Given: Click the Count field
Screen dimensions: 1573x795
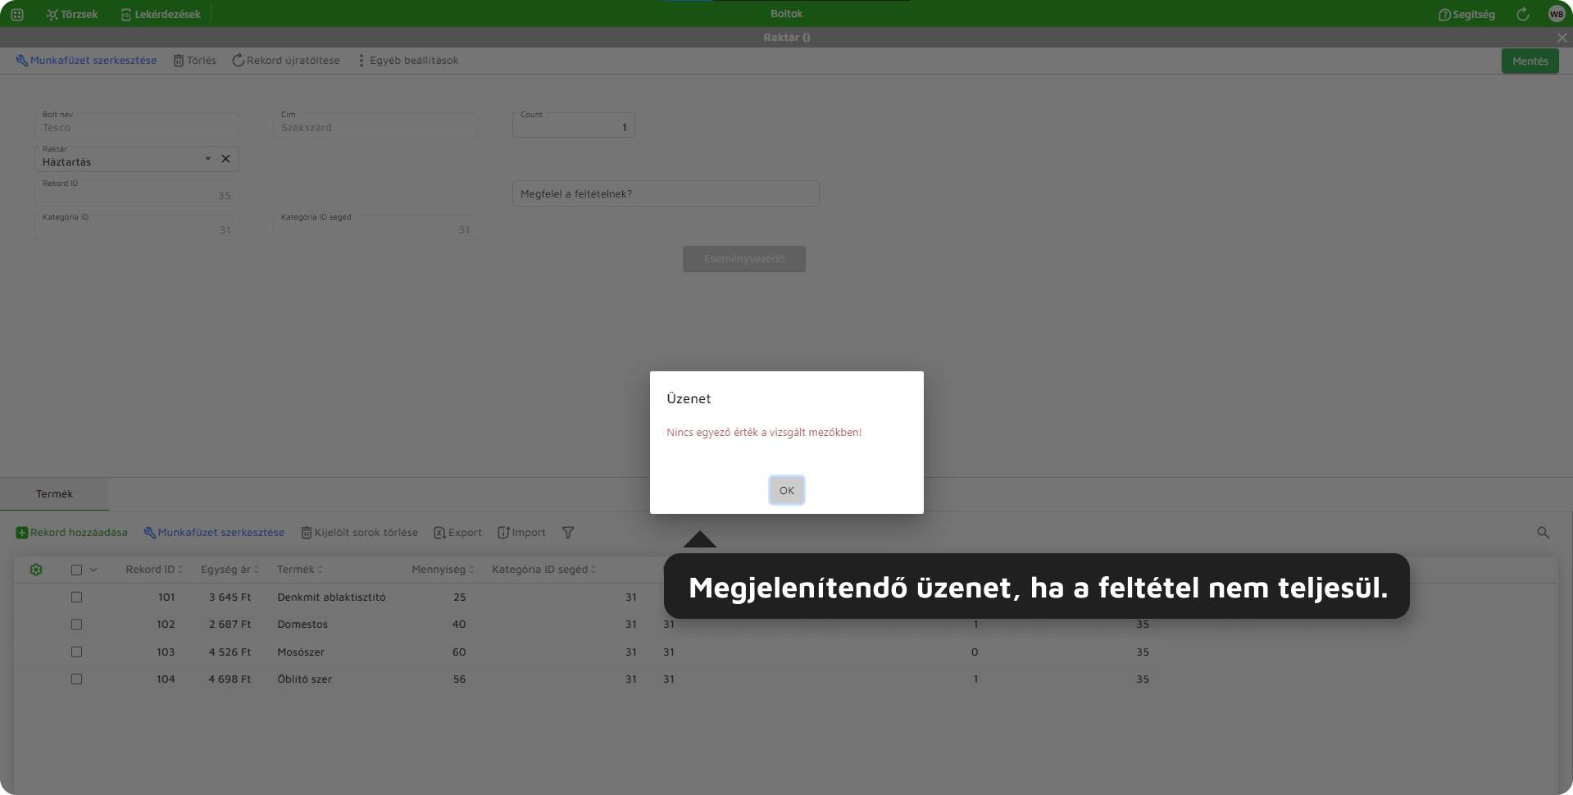Looking at the screenshot, I should (x=574, y=125).
